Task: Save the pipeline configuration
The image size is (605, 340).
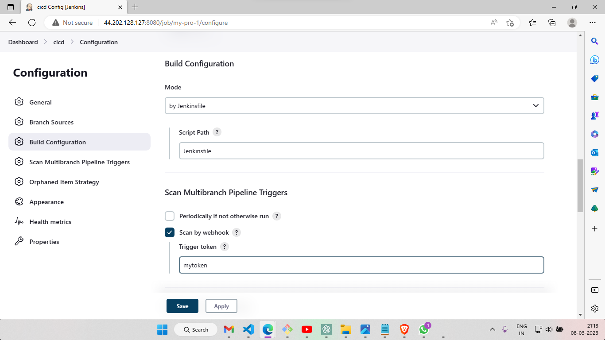Action: pos(182,305)
